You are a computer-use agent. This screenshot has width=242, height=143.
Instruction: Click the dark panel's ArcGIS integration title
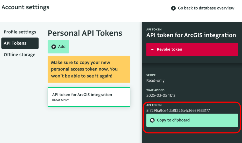(191, 35)
